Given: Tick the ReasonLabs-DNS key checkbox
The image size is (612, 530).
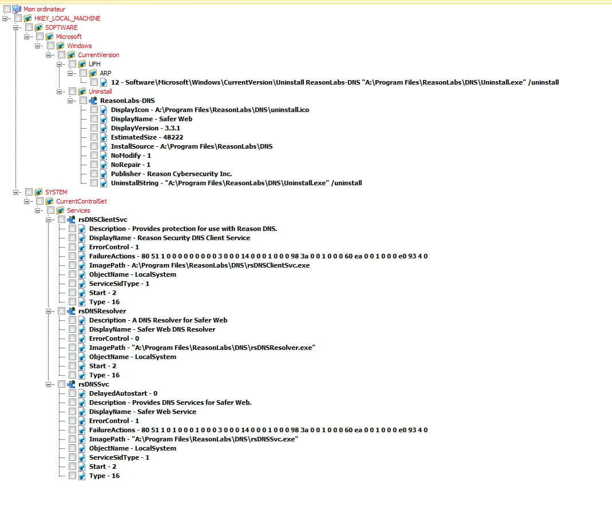Looking at the screenshot, I should (83, 101).
